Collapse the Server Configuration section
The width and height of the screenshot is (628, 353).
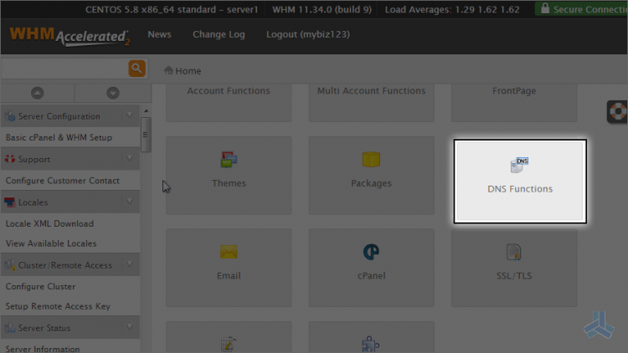130,116
